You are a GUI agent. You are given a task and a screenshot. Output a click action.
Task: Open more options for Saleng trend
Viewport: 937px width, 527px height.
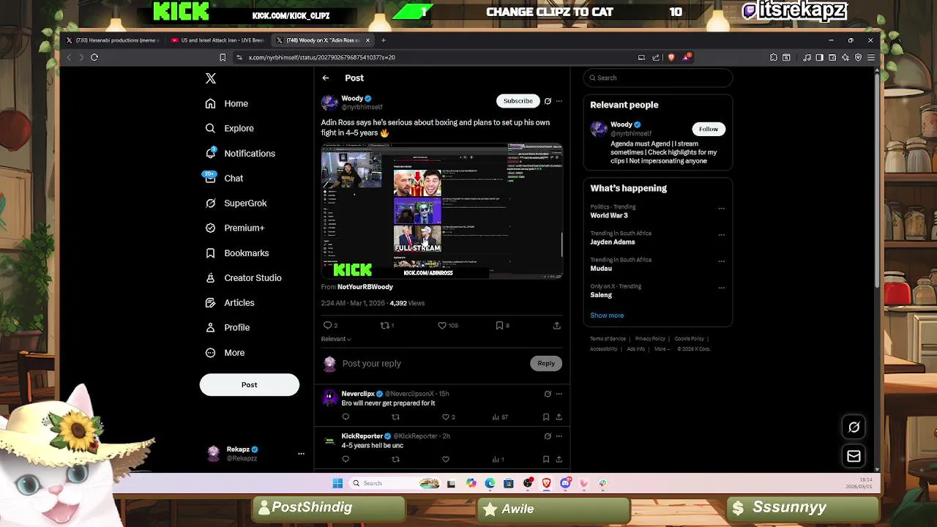click(721, 288)
